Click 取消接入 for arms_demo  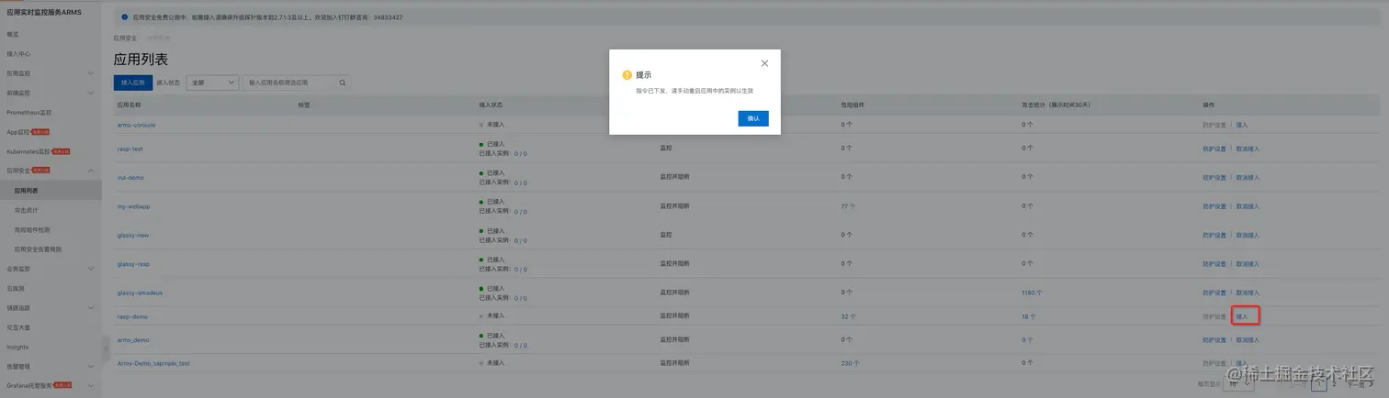(1248, 339)
